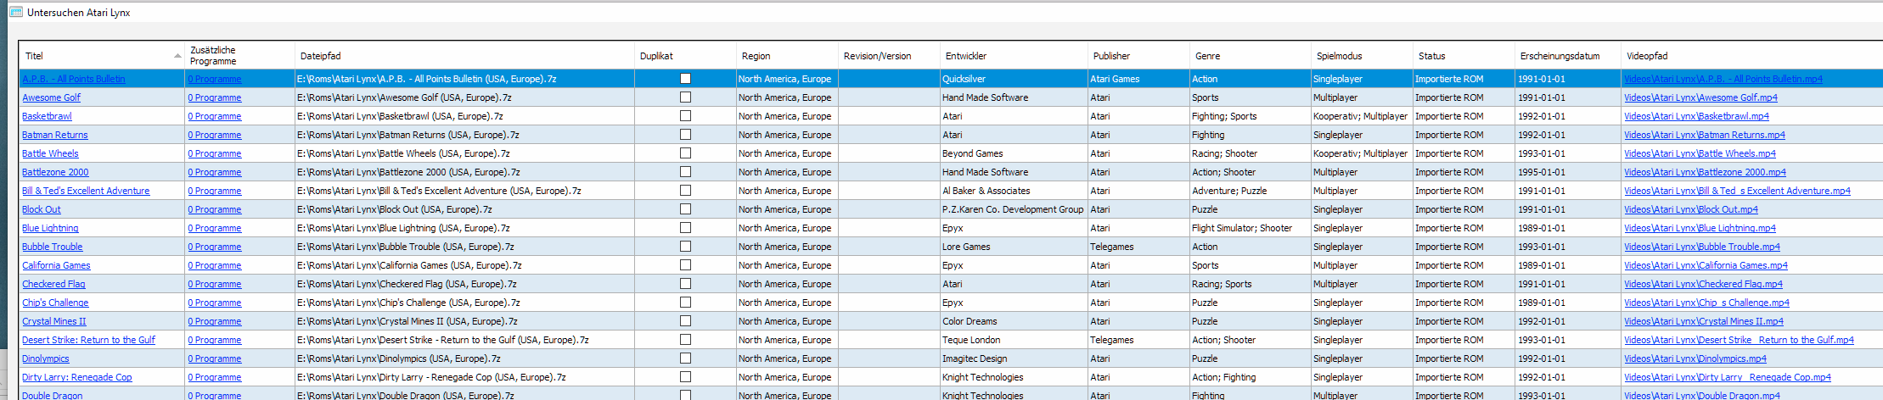Check Duplikat box for Awesome Golf row
Image resolution: width=1883 pixels, height=400 pixels.
685,97
